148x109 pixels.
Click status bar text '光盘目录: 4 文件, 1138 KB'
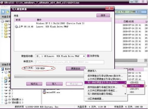click(x=92, y=107)
